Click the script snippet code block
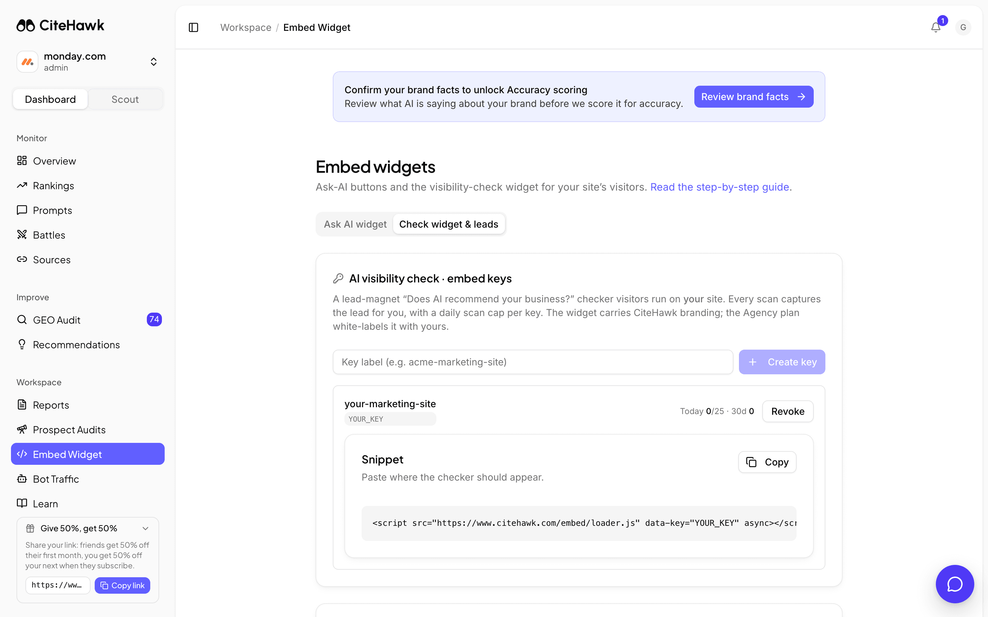Image resolution: width=988 pixels, height=617 pixels. (579, 523)
